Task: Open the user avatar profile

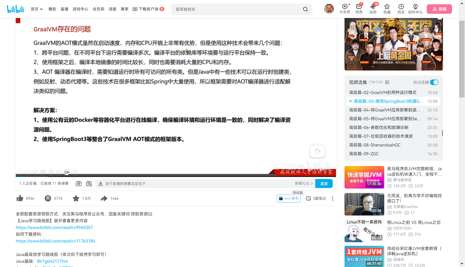Action: [329, 9]
